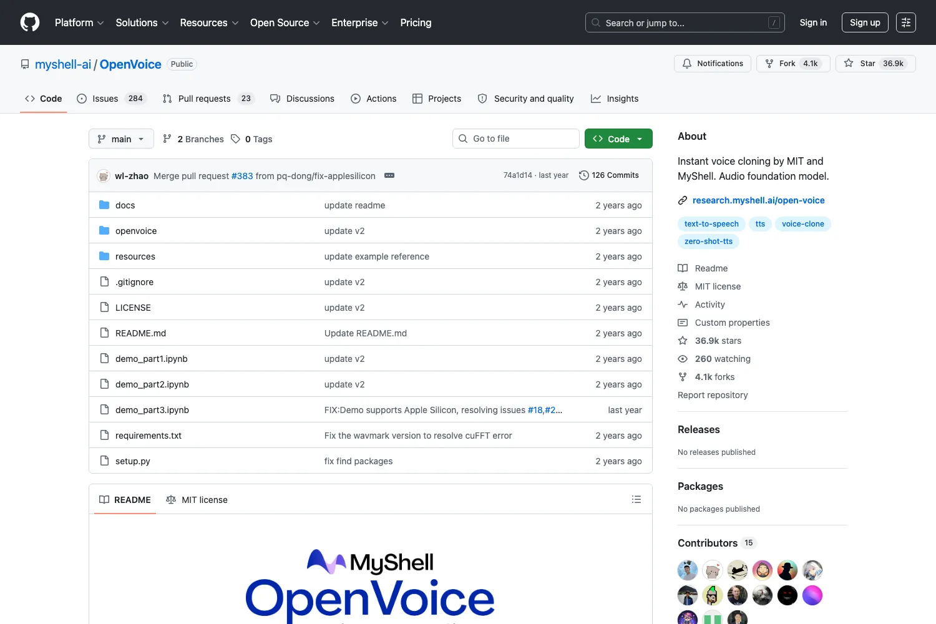936x624 pixels.
Task: Open the resources folder
Action: click(135, 256)
